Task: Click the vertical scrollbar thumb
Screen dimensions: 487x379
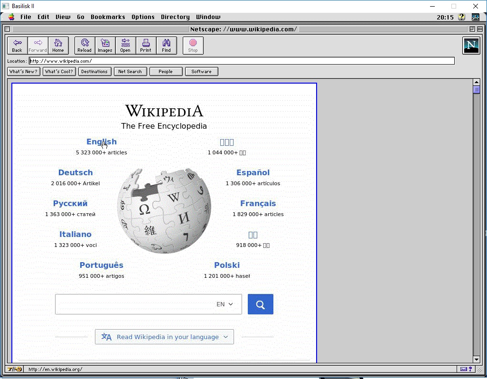Action: coord(477,89)
